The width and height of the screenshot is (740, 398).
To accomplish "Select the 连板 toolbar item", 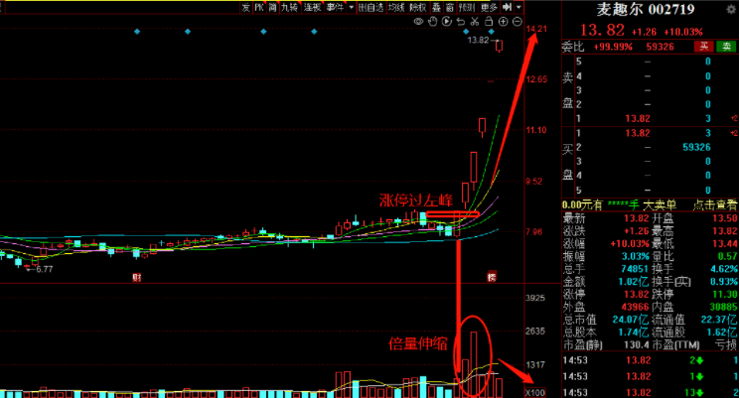I will coord(312,7).
